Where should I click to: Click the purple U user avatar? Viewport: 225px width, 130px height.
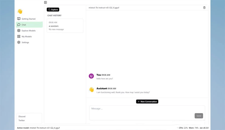[91, 76]
